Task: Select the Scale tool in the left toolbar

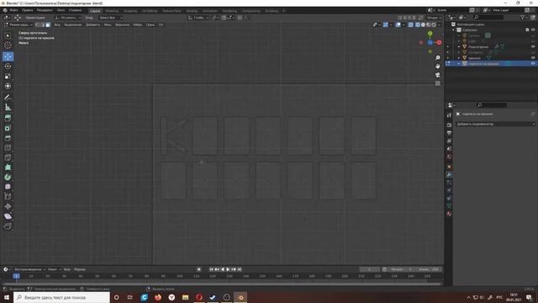Action: pyautogui.click(x=8, y=76)
